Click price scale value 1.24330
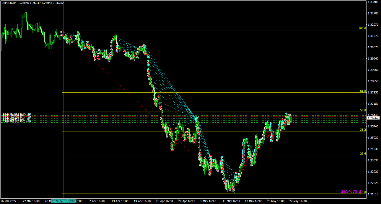The image size is (381, 204). pos(373,149)
